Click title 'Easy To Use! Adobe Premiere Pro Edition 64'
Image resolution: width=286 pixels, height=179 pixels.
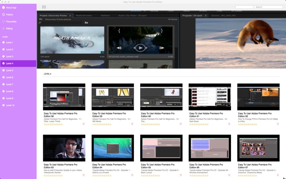pos(109,166)
